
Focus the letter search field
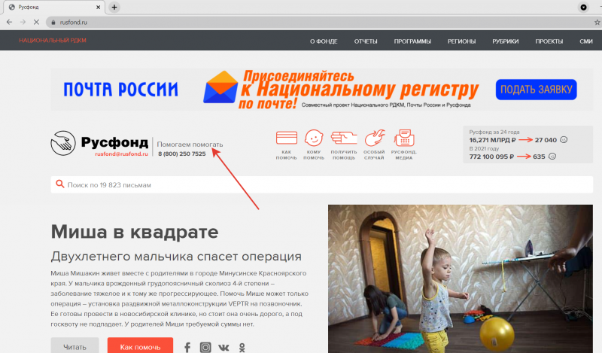click(322, 184)
